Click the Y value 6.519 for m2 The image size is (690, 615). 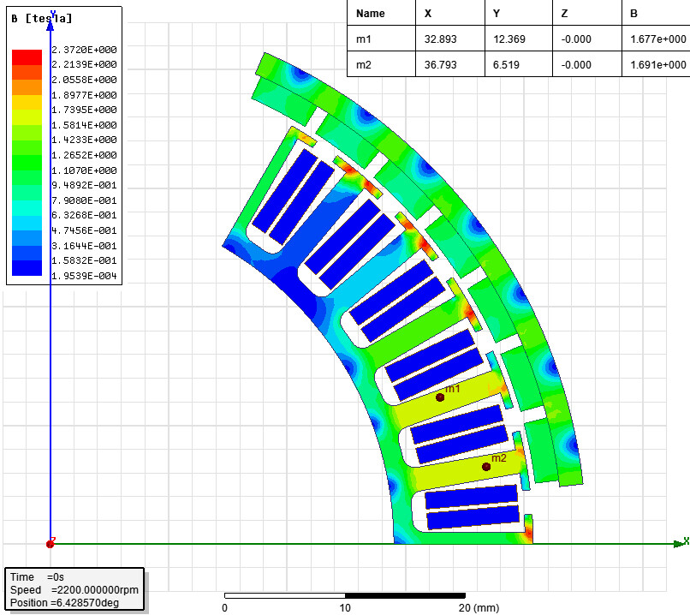(x=506, y=65)
